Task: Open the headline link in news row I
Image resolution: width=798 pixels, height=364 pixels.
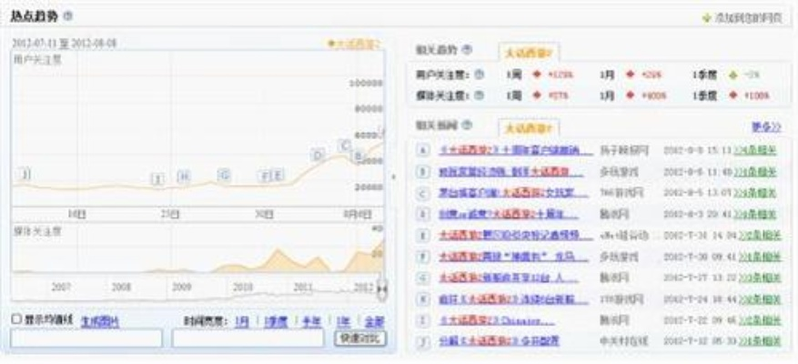Action: tap(497, 320)
